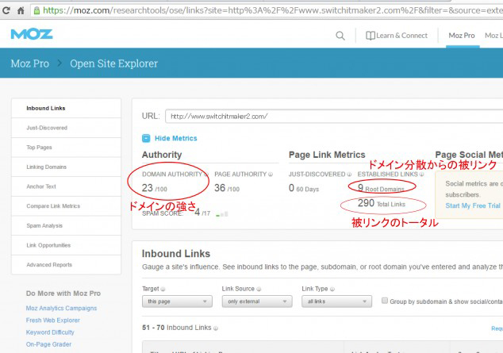Screen dimensions: 503x353
Task: Select Anchor Text in sidebar
Action: coord(66,186)
